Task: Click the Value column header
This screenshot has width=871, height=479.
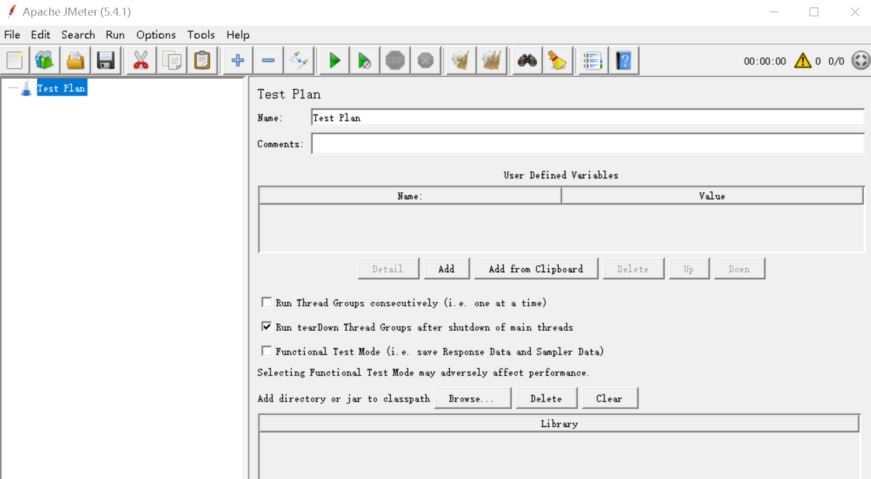Action: tap(712, 196)
